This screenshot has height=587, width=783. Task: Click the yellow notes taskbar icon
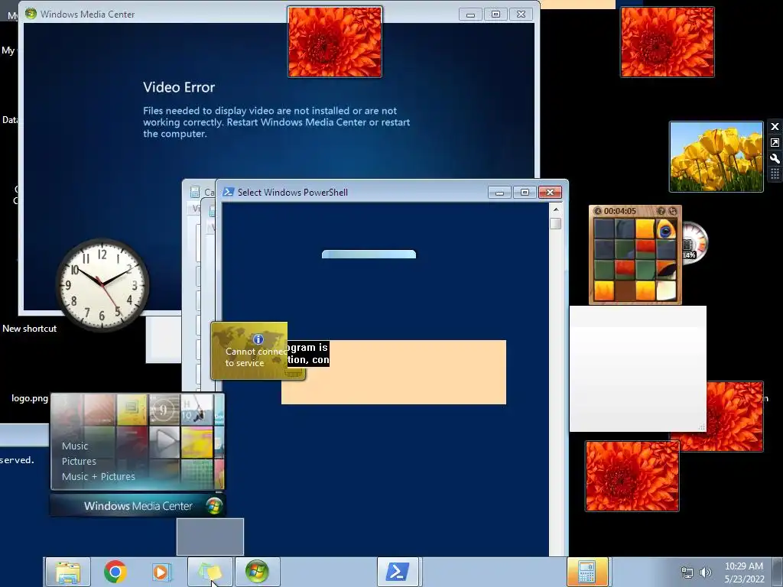(210, 572)
